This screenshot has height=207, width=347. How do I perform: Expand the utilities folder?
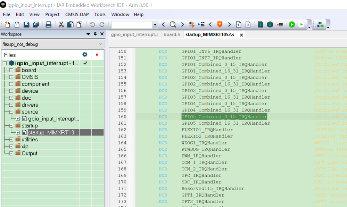pos(11,140)
